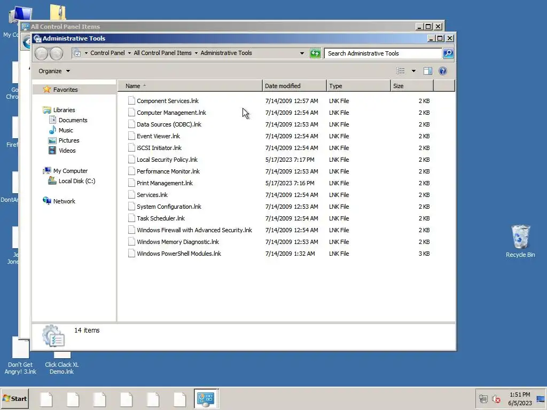
Task: Toggle the preview pane icon
Action: tap(428, 71)
